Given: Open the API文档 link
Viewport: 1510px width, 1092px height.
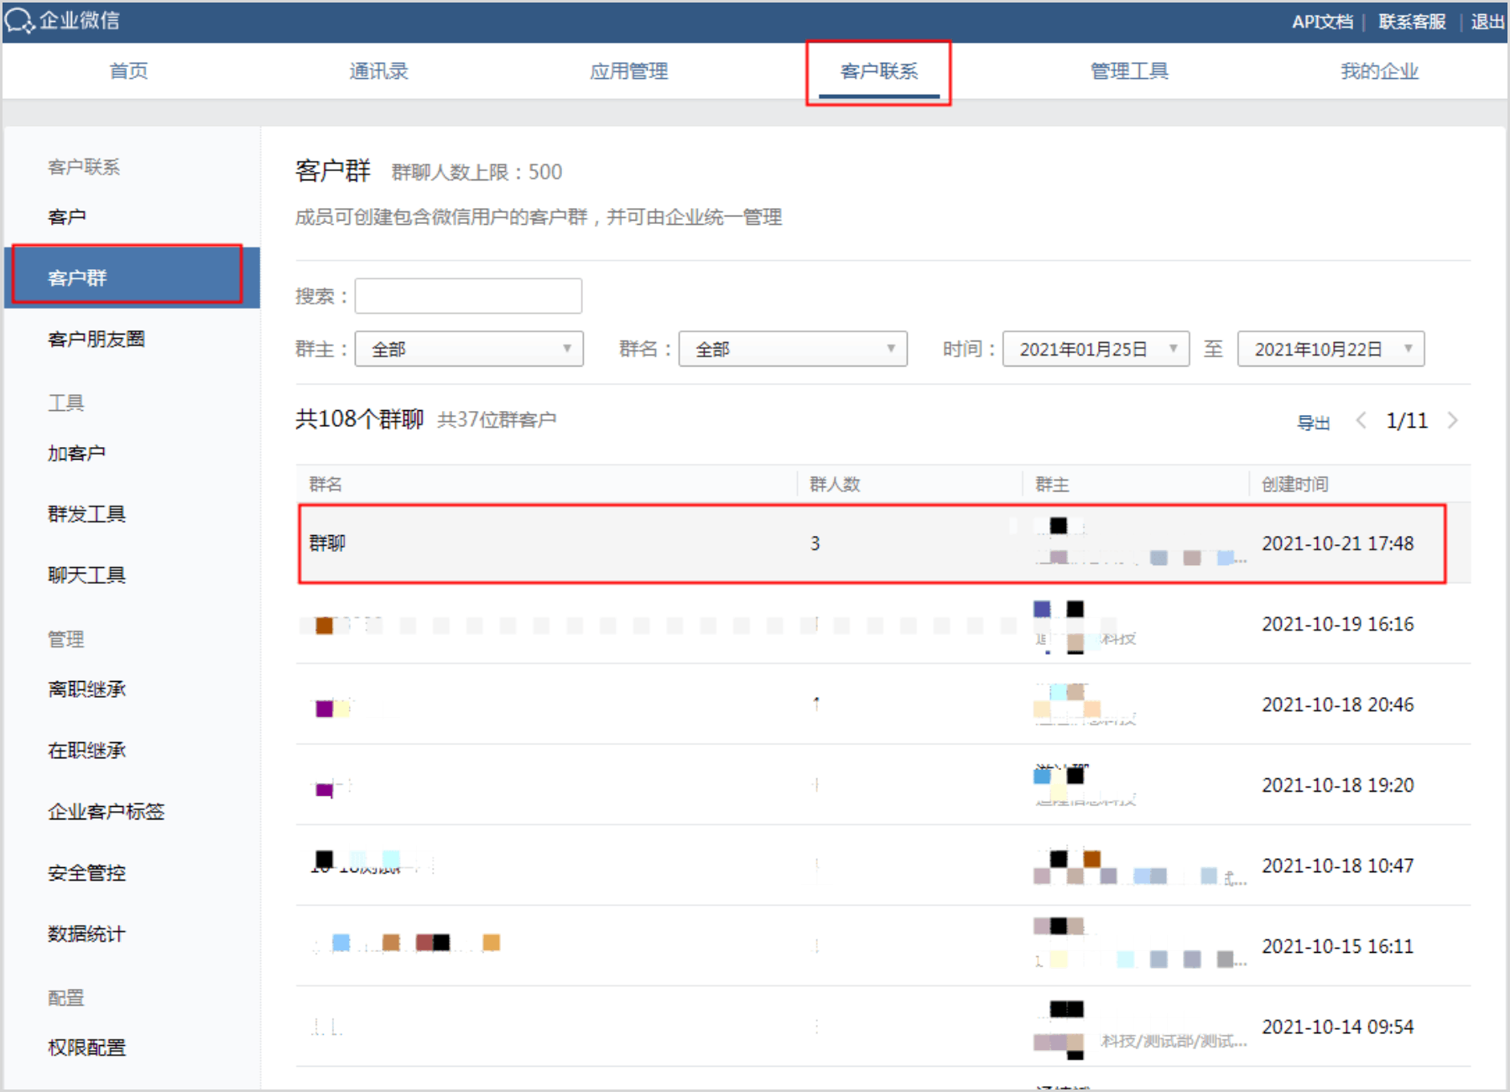Looking at the screenshot, I should click(x=1322, y=22).
